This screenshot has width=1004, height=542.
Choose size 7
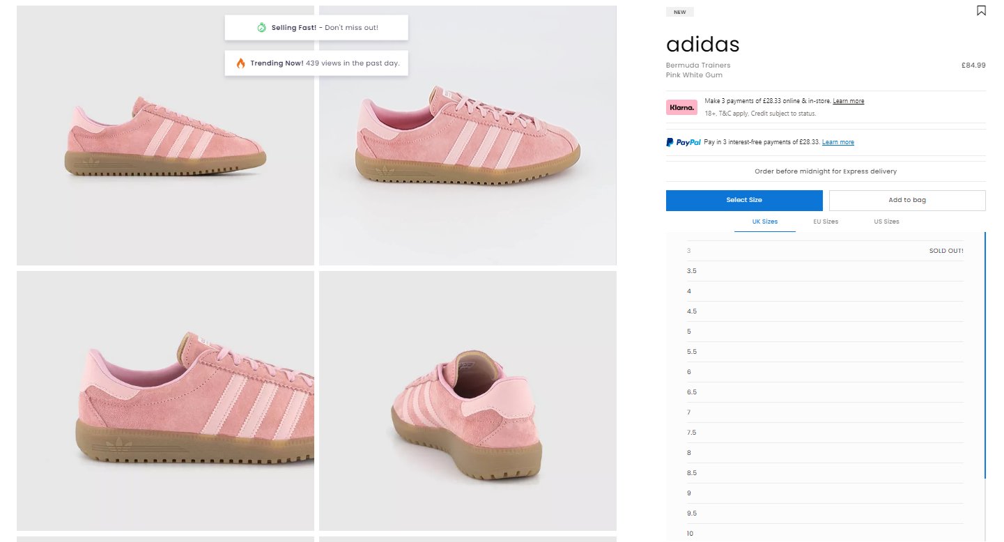[825, 412]
